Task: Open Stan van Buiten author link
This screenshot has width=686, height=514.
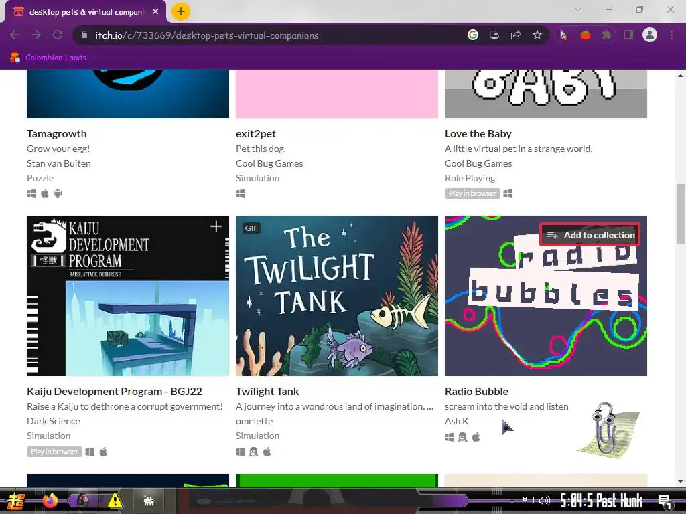Action: click(59, 163)
